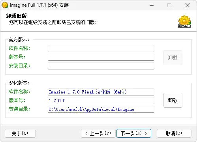Click 软件名称: label under 汉化版本
197x142 pixels.
tap(19, 92)
